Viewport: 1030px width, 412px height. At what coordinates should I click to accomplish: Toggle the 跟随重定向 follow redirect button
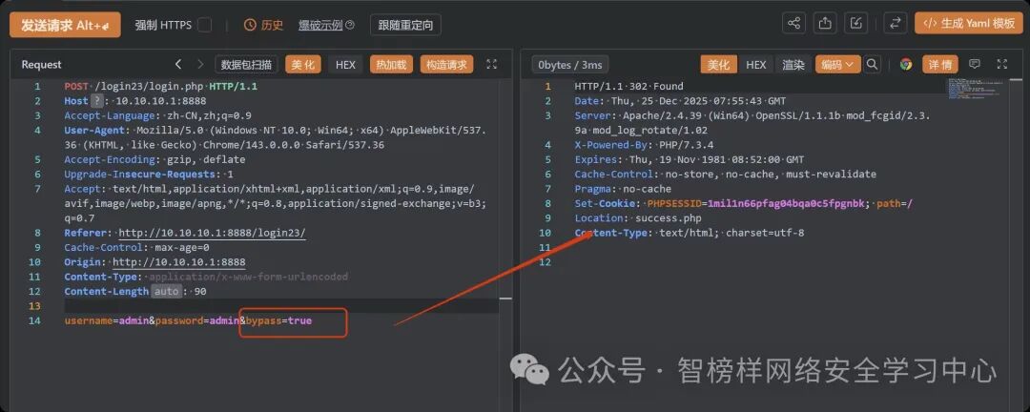click(x=405, y=25)
